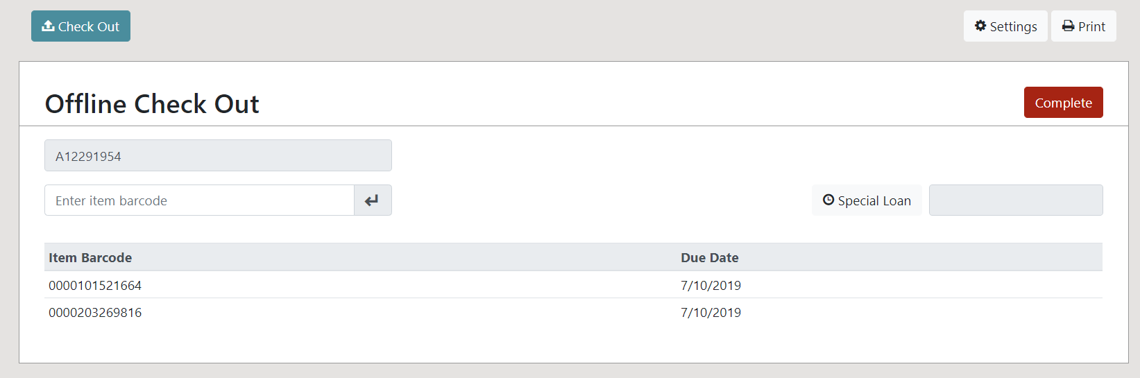This screenshot has width=1140, height=378.
Task: Click the Print button
Action: (x=1084, y=26)
